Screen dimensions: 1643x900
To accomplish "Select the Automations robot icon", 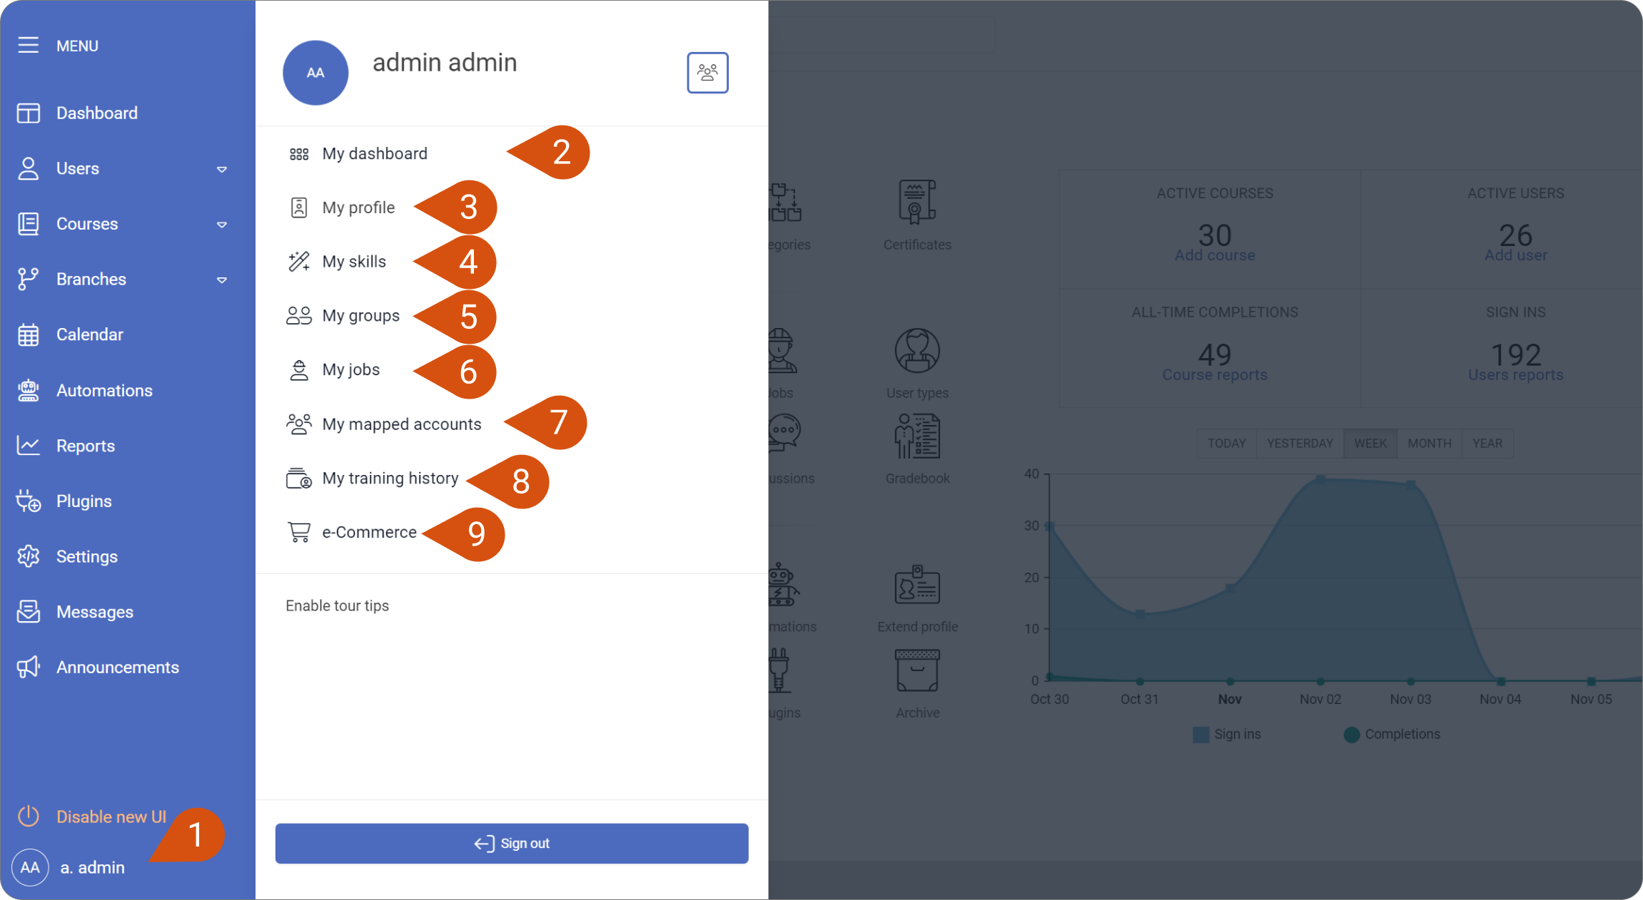I will click(28, 390).
